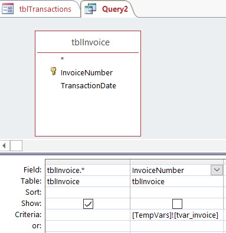This screenshot has width=226, height=233.
Task: Open the InvoiceNumber field dropdown
Action: pyautogui.click(x=217, y=170)
